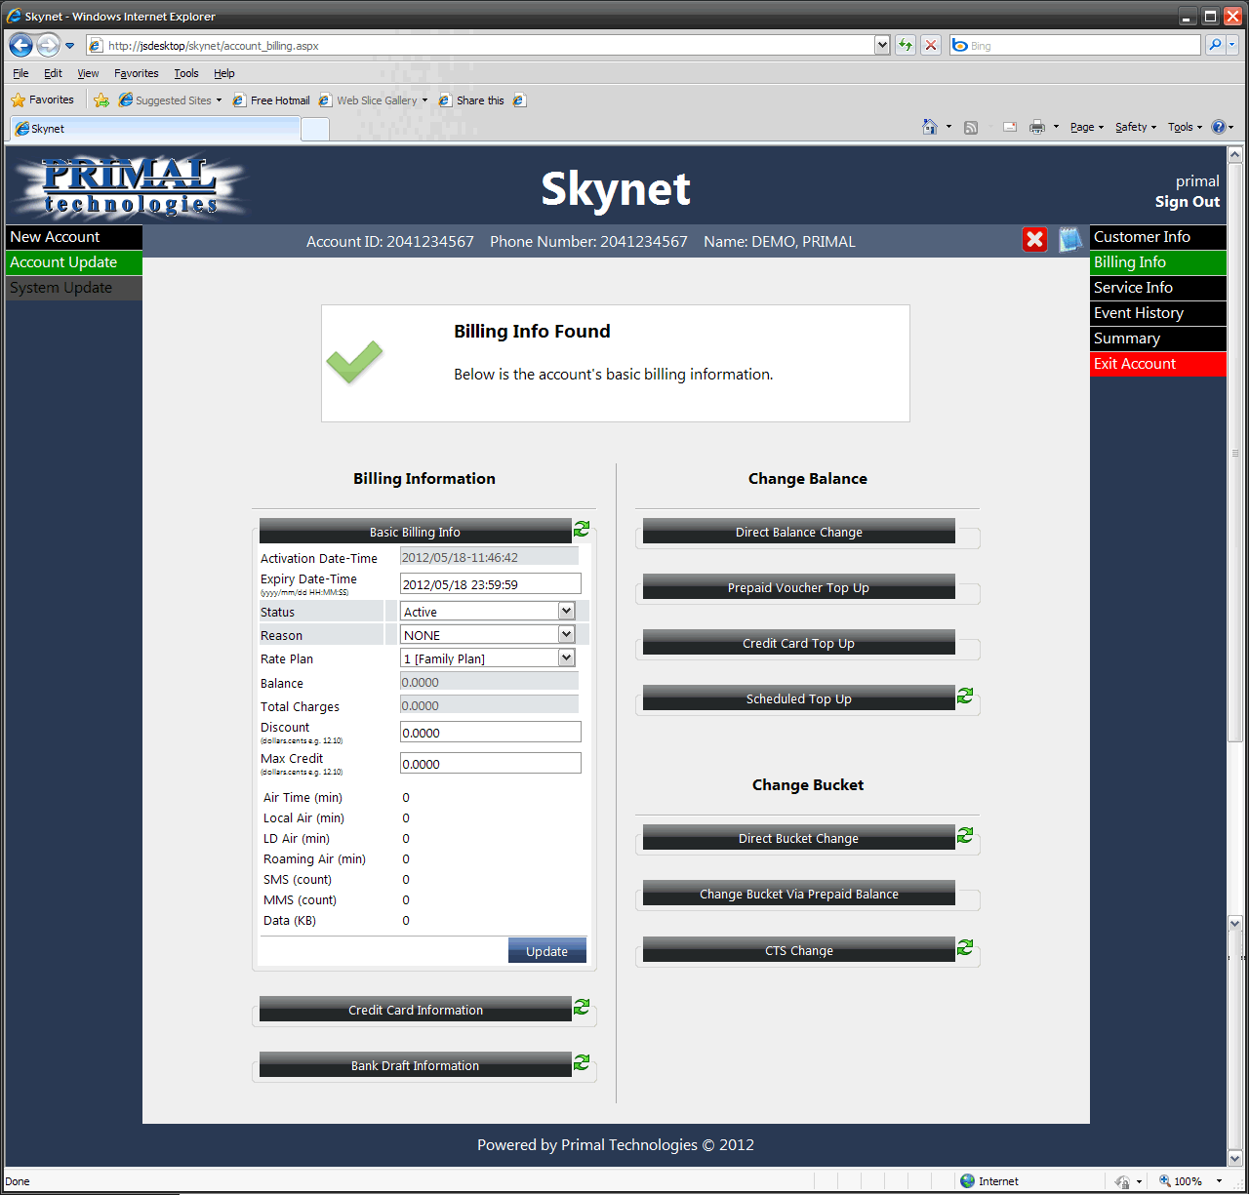Refresh Direct Bucket Change section icon

tap(965, 835)
